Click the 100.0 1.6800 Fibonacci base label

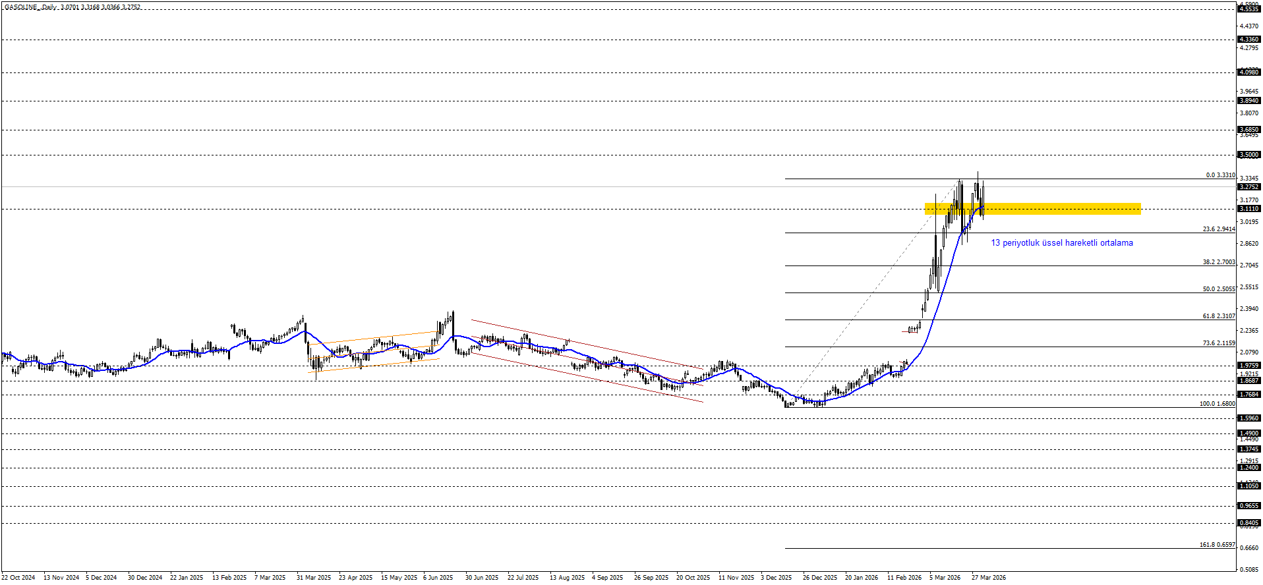(1217, 404)
